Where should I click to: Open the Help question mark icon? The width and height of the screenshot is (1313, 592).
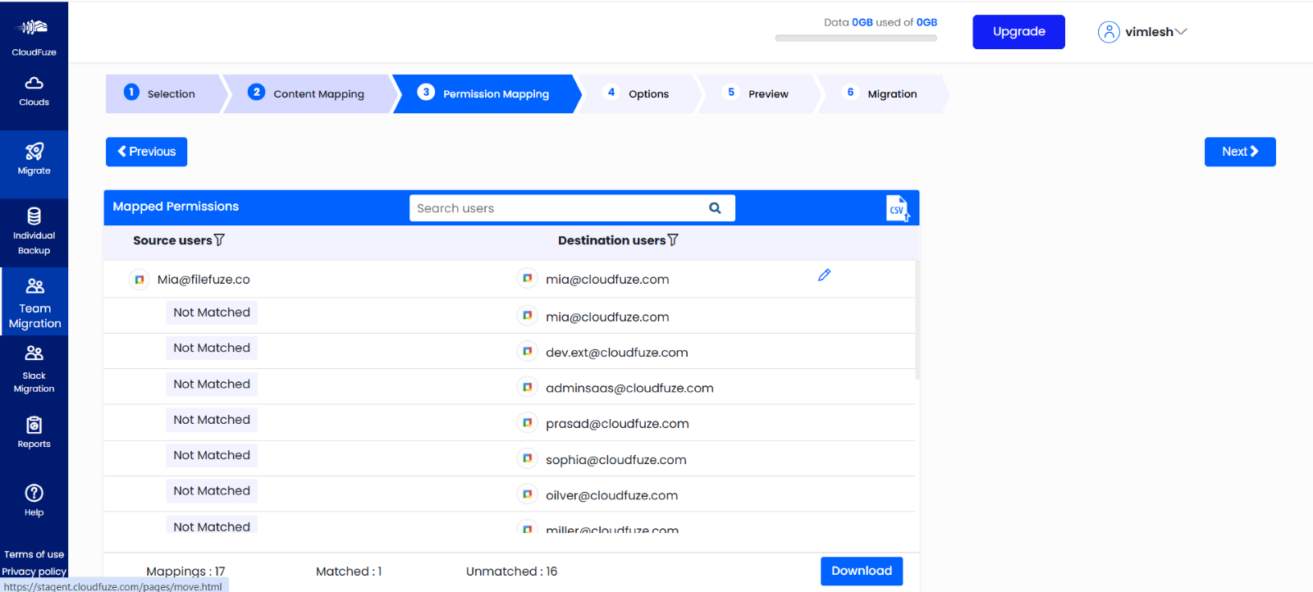34,493
